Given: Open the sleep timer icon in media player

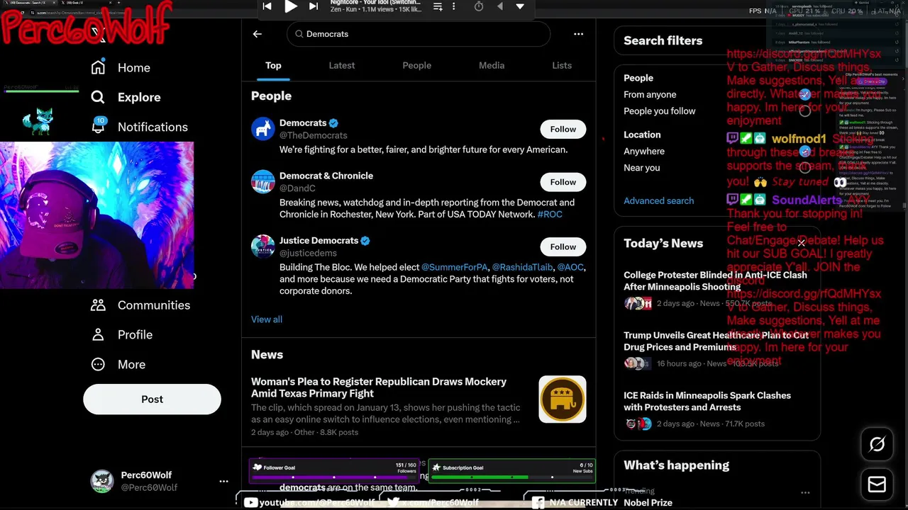Looking at the screenshot, I should click(x=479, y=6).
